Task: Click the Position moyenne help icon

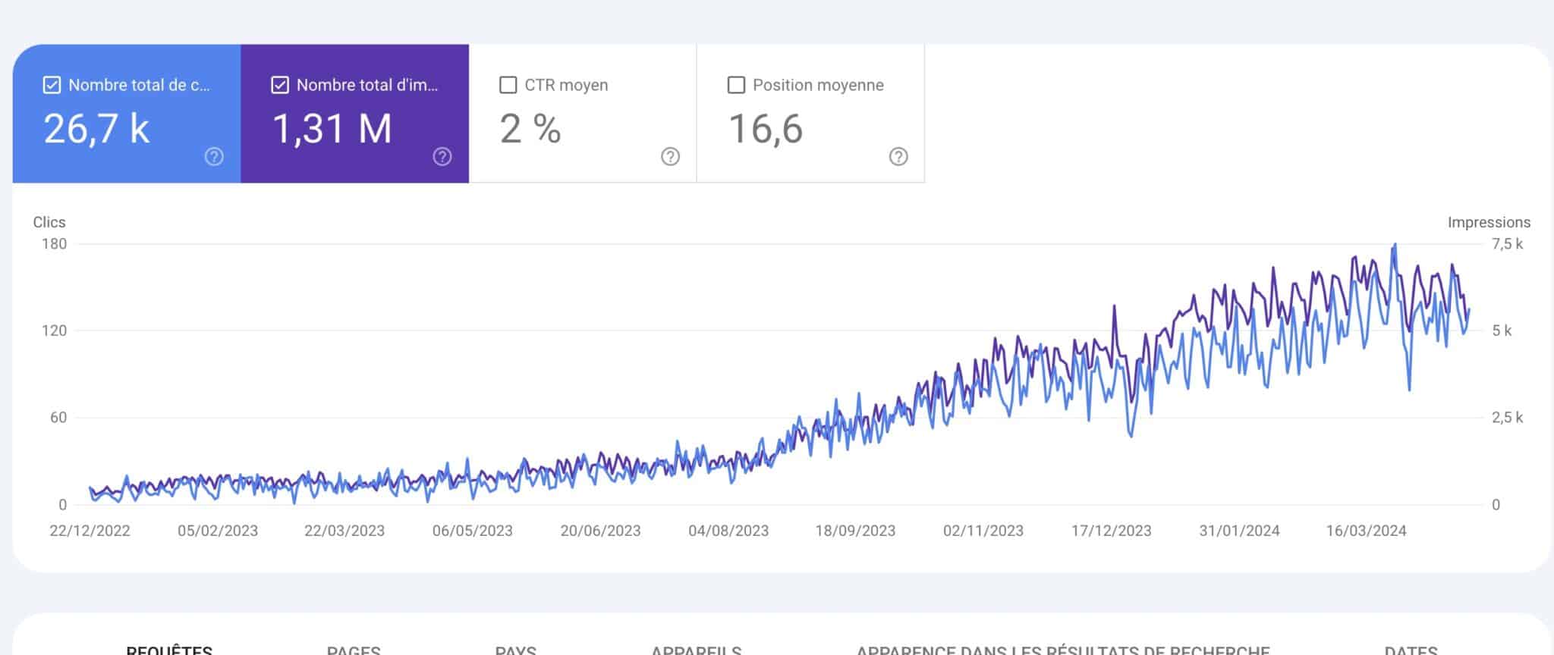Action: tap(898, 157)
